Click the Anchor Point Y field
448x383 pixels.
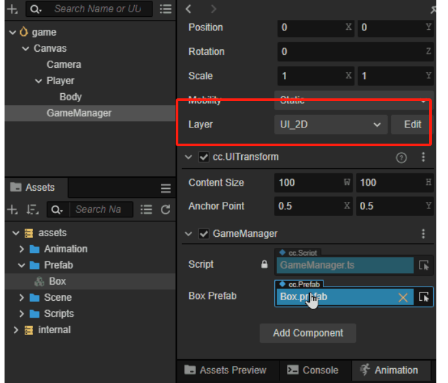click(395, 206)
